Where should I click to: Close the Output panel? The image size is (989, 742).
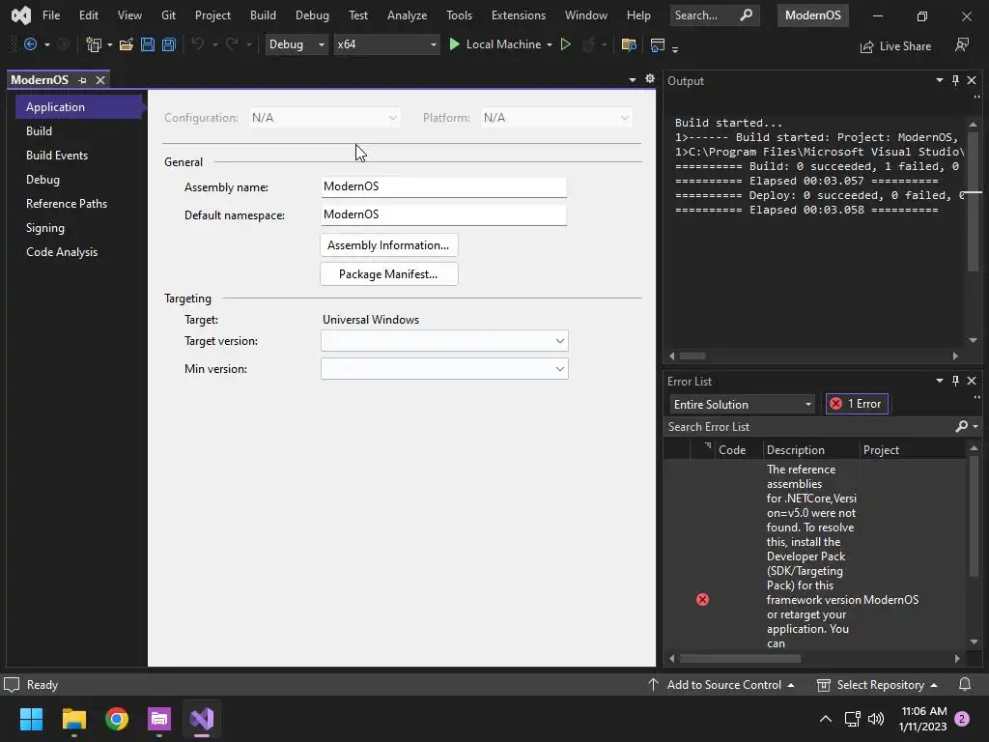coord(972,80)
